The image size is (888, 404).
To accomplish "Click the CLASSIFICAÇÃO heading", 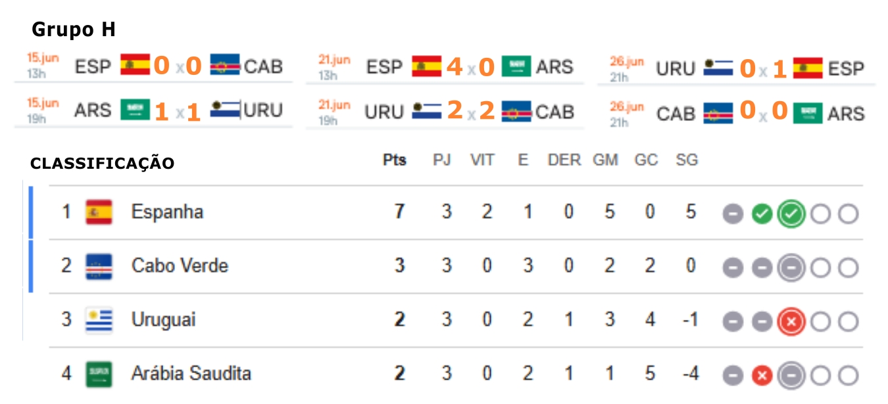I will click(x=103, y=163).
